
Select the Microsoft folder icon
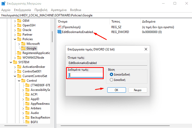(23, 44)
